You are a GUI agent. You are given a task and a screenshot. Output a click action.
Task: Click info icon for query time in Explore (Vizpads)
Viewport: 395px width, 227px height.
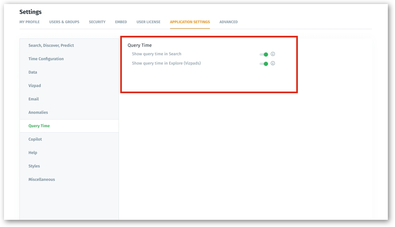tap(273, 63)
